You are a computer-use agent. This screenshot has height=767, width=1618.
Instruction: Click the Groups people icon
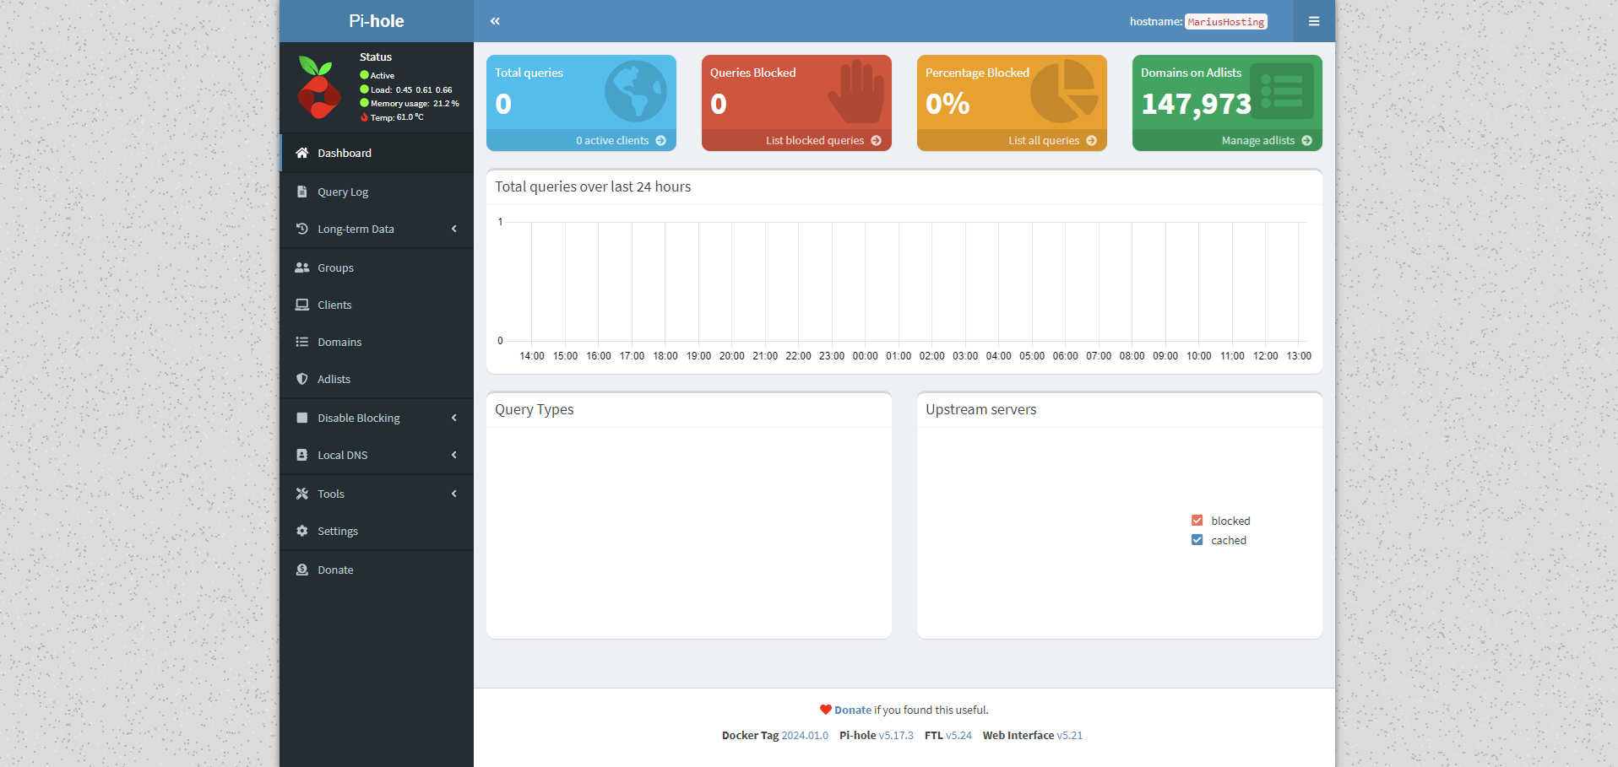301,267
